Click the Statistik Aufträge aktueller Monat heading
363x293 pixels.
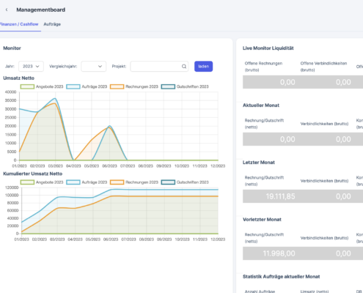[x=281, y=277]
